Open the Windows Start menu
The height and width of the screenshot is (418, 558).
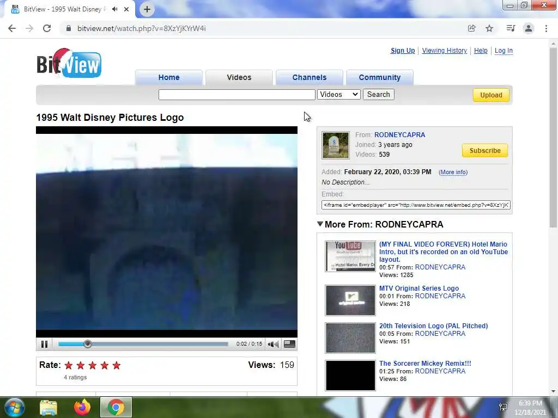(x=14, y=407)
